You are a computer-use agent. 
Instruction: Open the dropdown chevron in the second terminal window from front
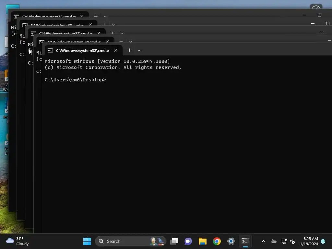coord(131,41)
